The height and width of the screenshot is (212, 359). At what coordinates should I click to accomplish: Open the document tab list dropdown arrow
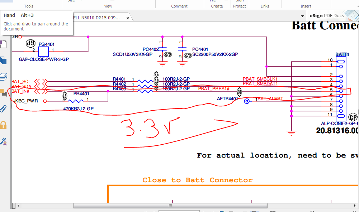pos(302,16)
